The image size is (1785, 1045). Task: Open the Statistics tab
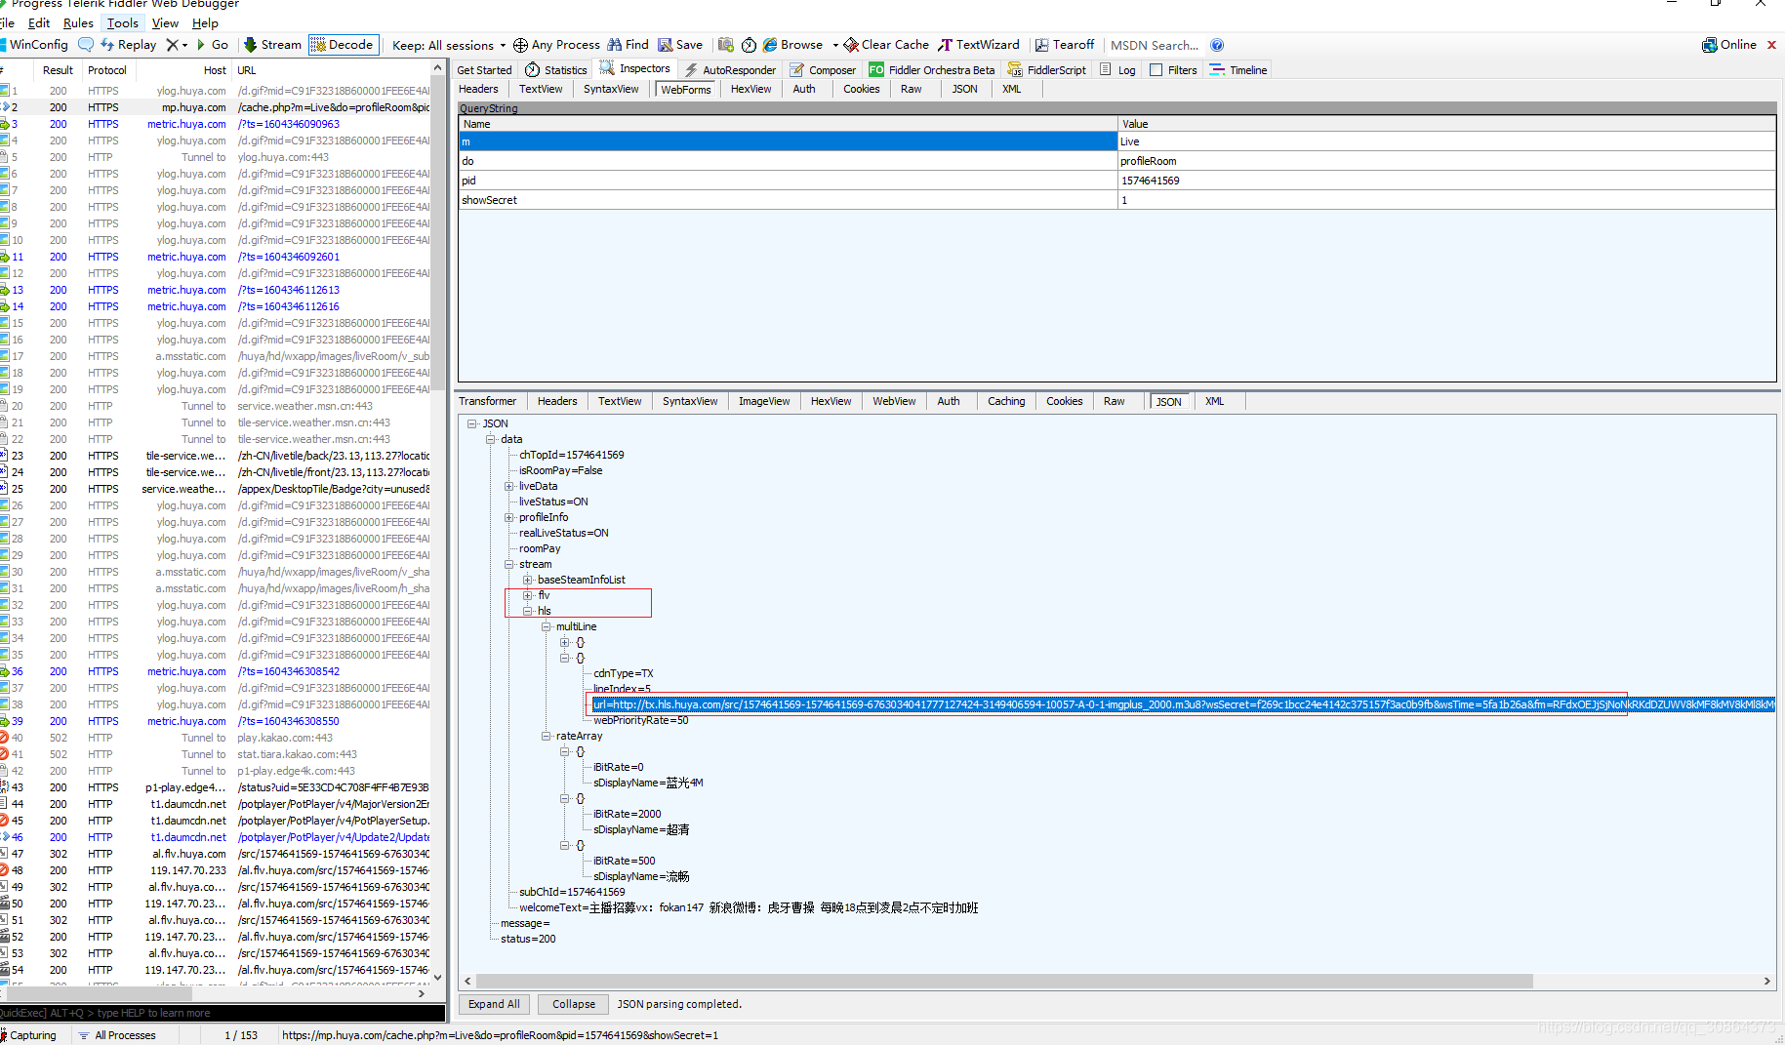point(556,70)
